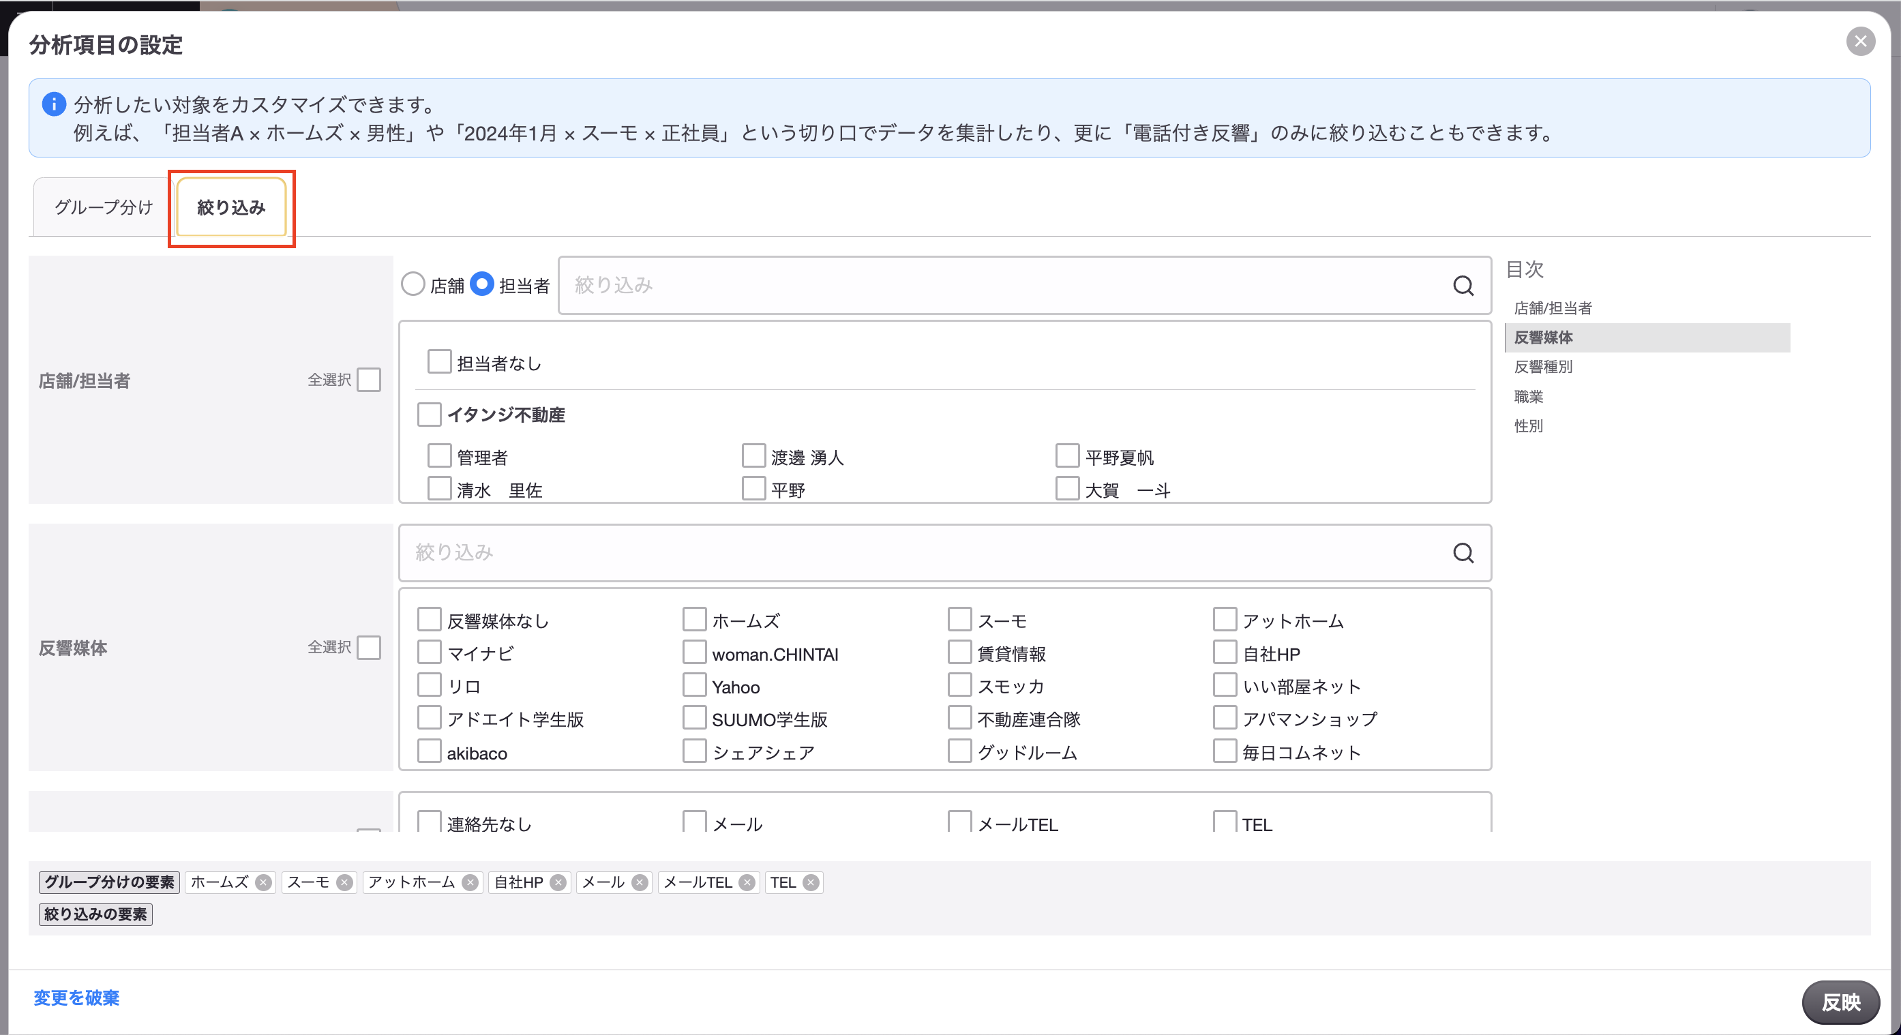Remove the アットホーム tag
1901x1035 pixels.
pos(470,882)
